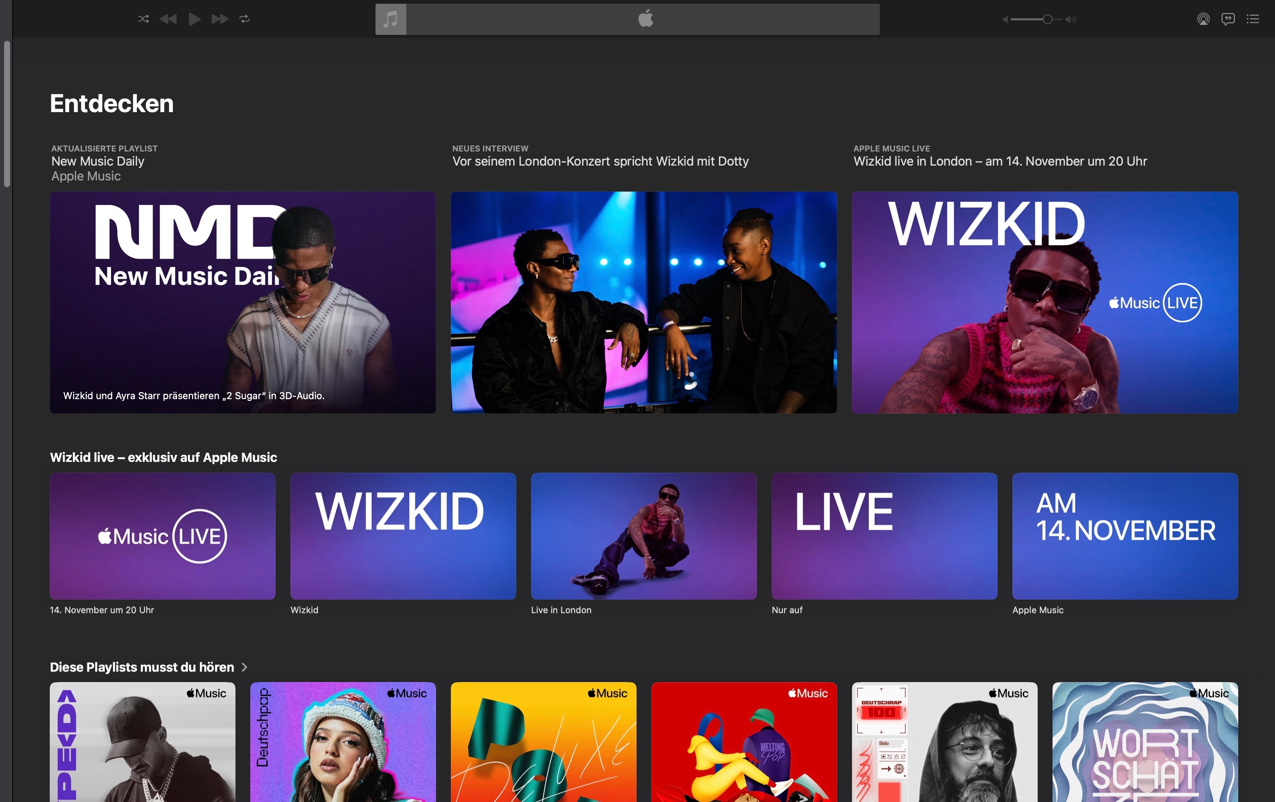Toggle shuffle playback mode
The image size is (1275, 802).
click(143, 19)
